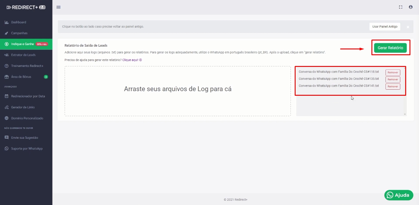419x205 pixels.
Task: Open Redirecionador por Data menu item
Action: pyautogui.click(x=28, y=96)
